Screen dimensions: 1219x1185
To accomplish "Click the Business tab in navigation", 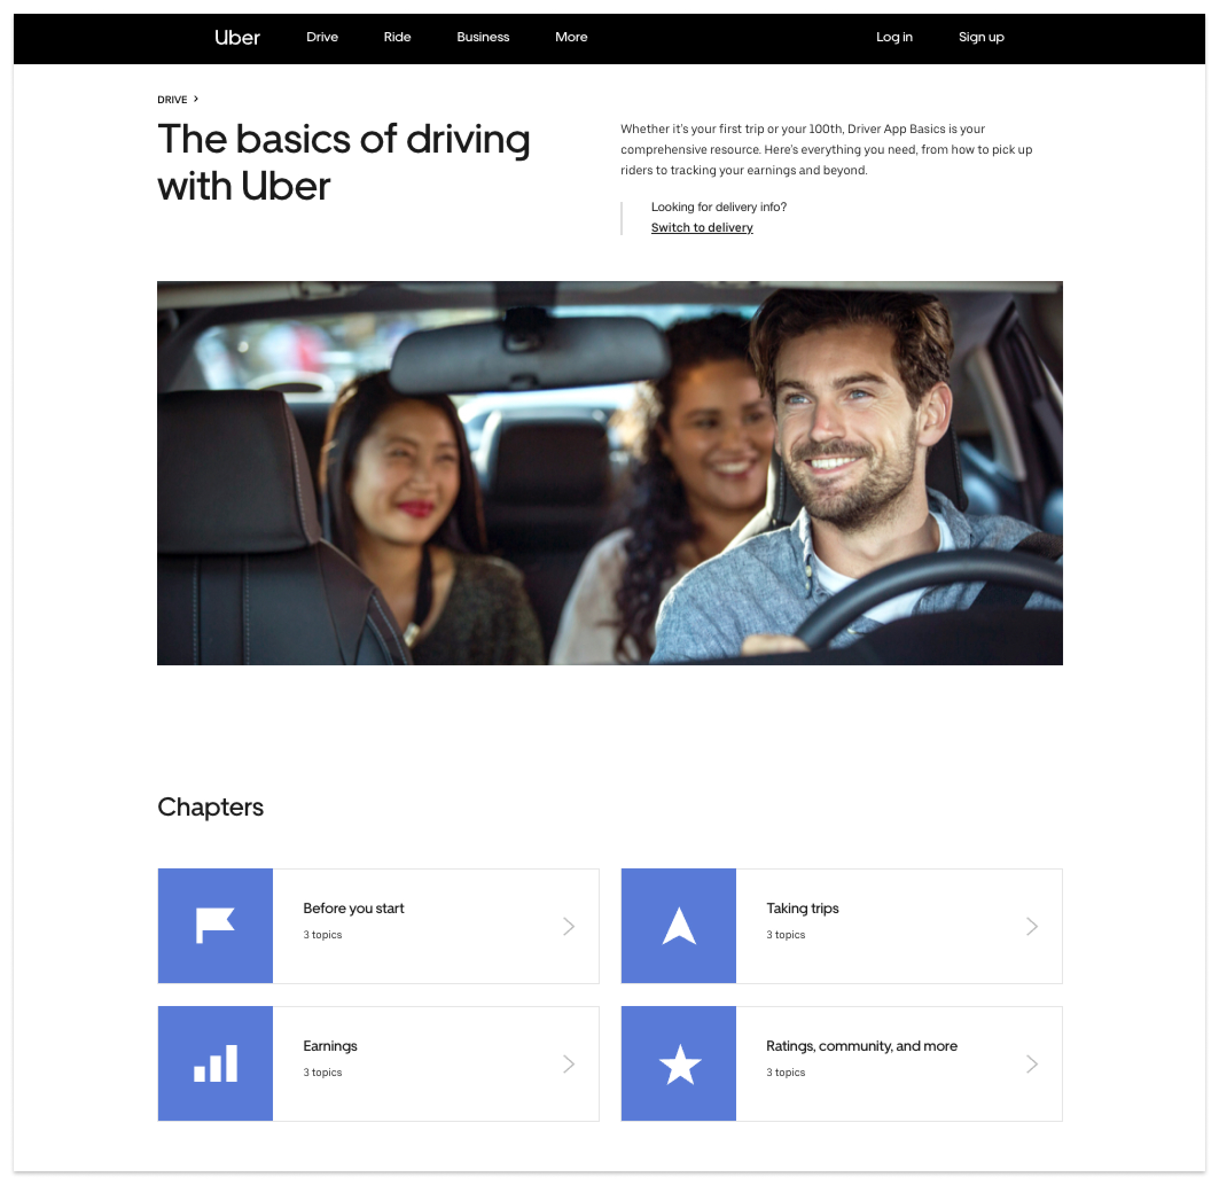I will [482, 37].
